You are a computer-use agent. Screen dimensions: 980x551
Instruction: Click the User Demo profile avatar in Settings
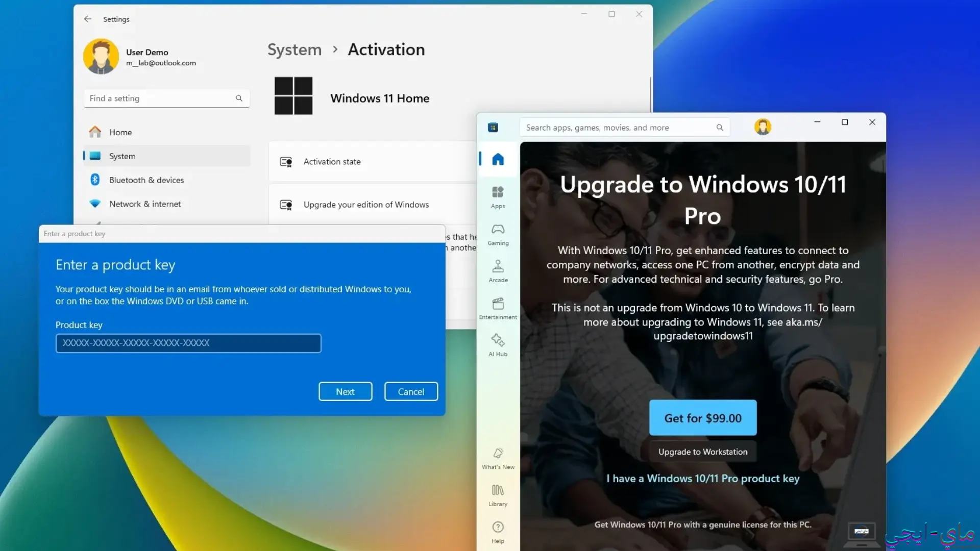(x=101, y=57)
